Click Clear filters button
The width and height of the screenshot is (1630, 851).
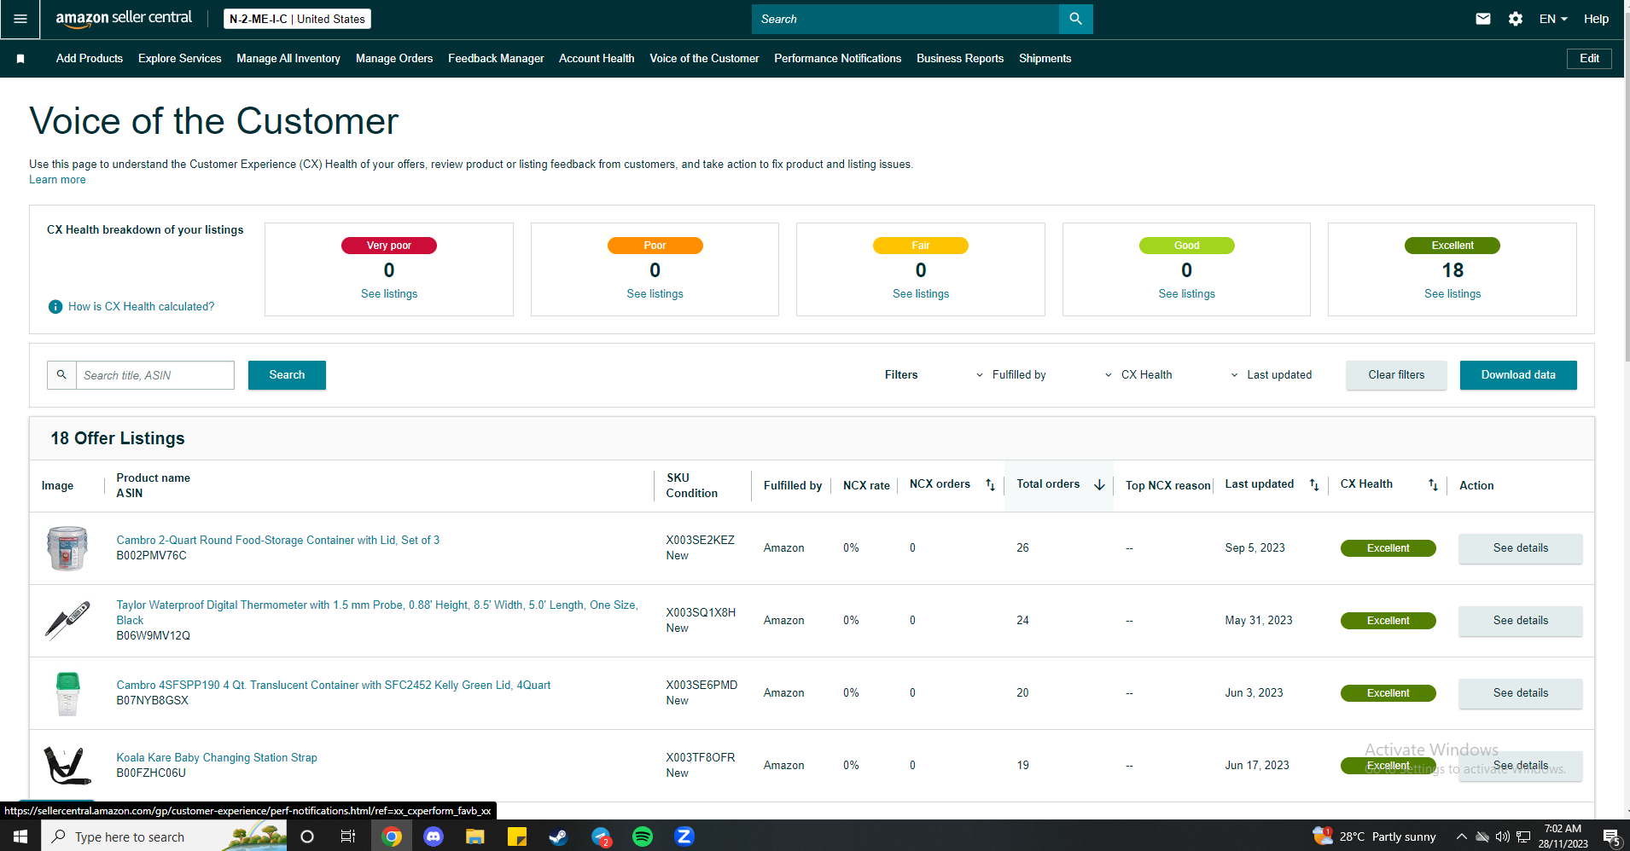pos(1396,375)
